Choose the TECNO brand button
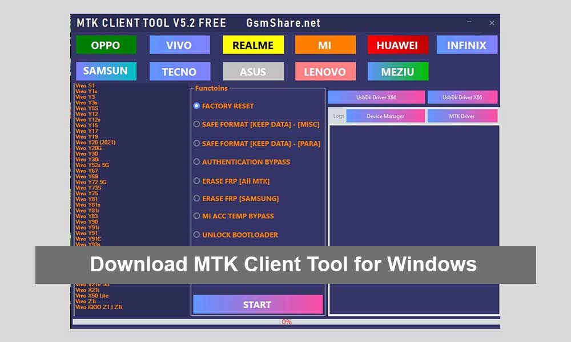 pyautogui.click(x=179, y=71)
